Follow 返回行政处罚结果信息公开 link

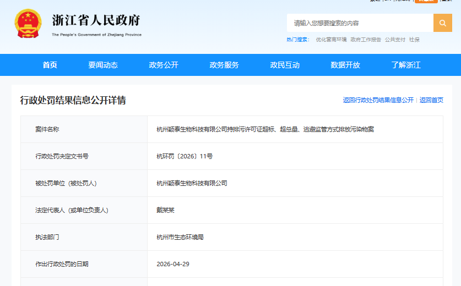378,100
